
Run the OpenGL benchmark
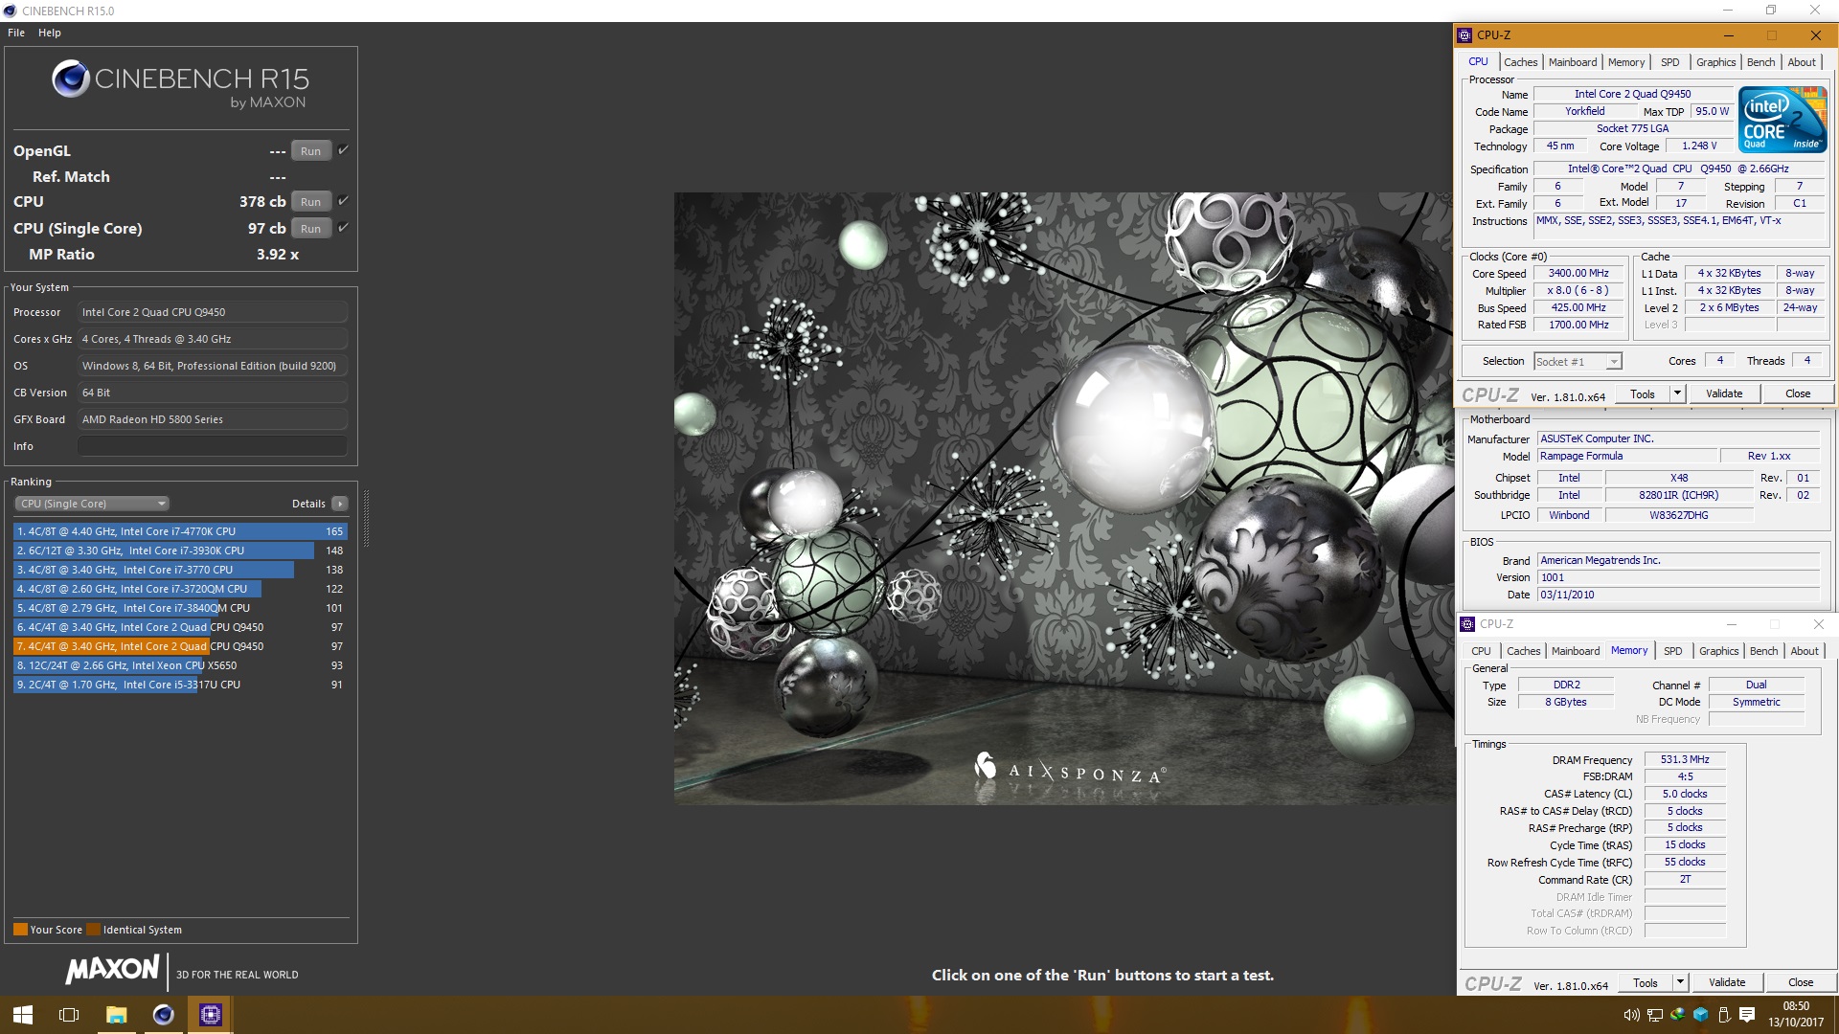310,151
